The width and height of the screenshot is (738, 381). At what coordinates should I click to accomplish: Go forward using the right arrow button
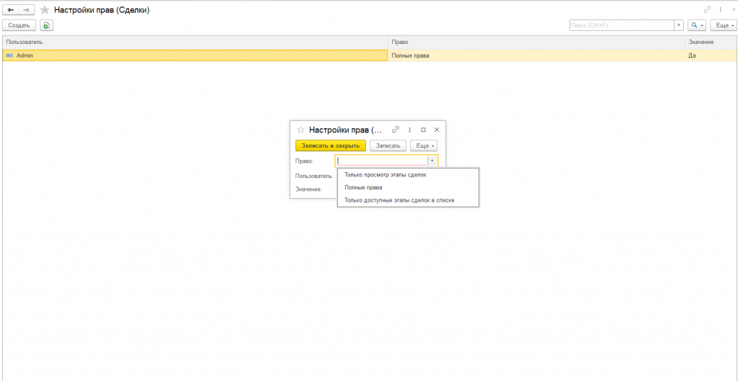(x=27, y=10)
